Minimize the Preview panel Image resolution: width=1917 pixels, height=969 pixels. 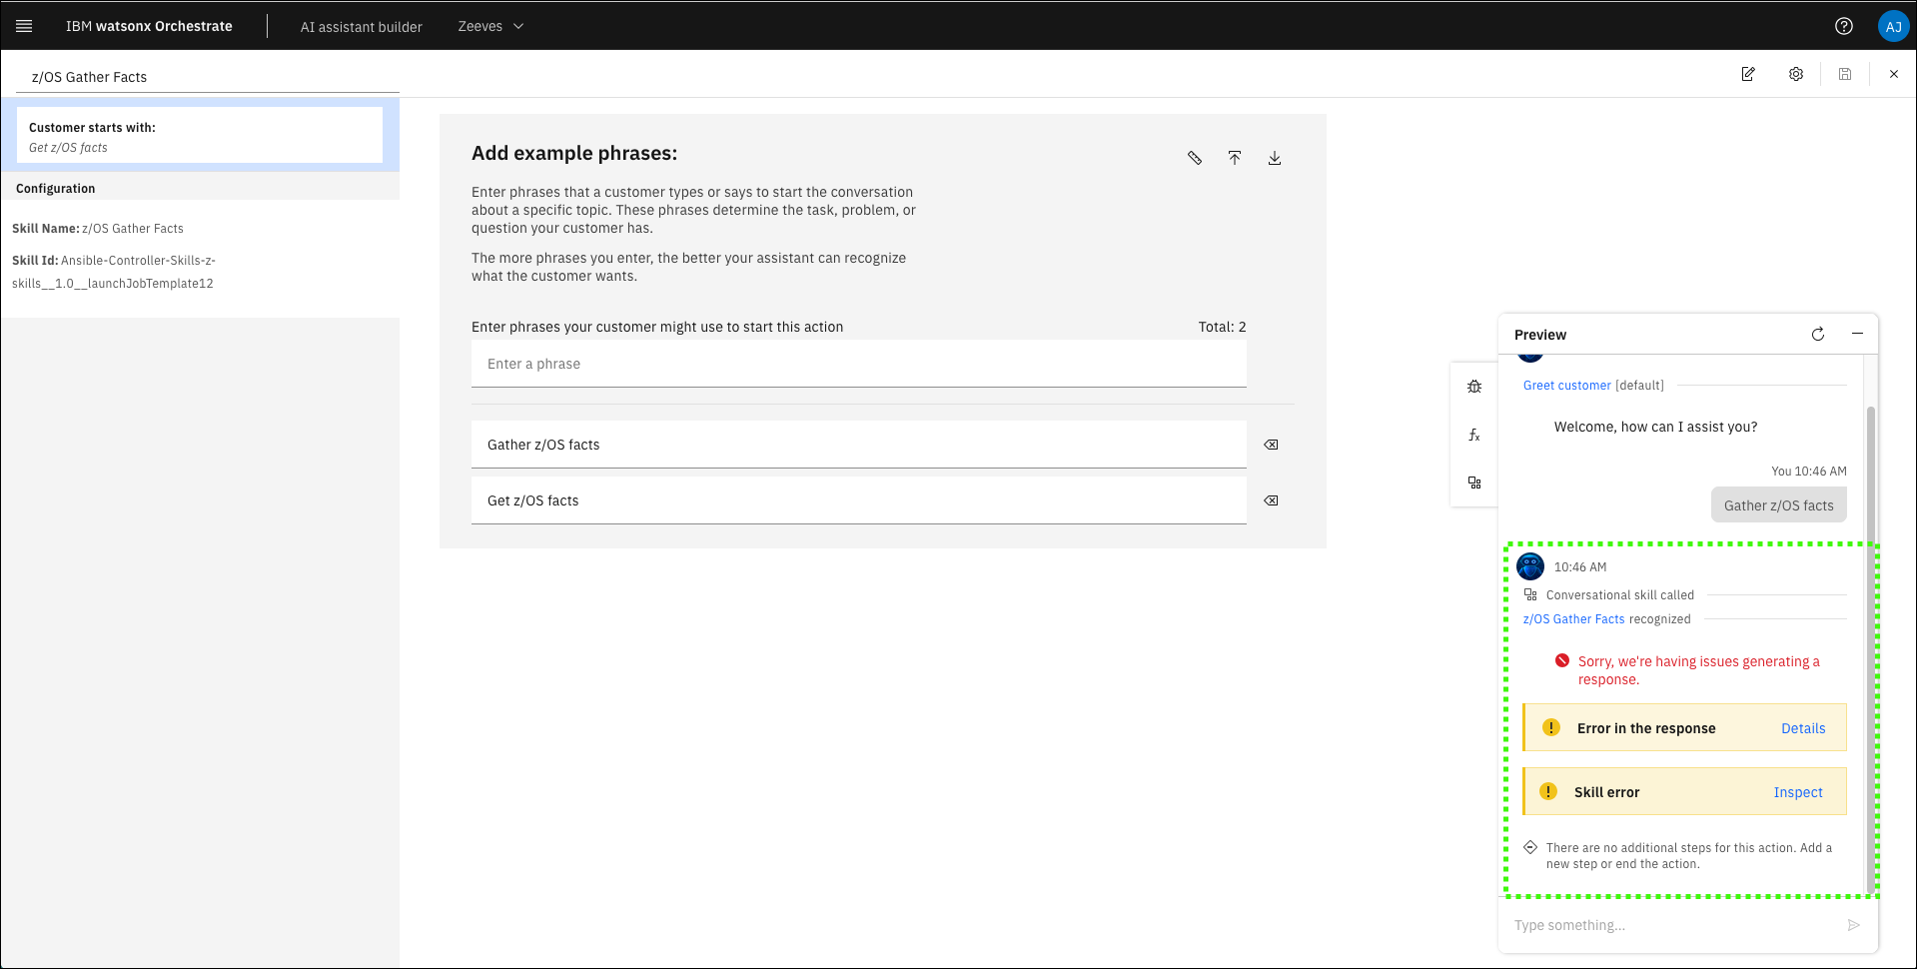[x=1857, y=334]
